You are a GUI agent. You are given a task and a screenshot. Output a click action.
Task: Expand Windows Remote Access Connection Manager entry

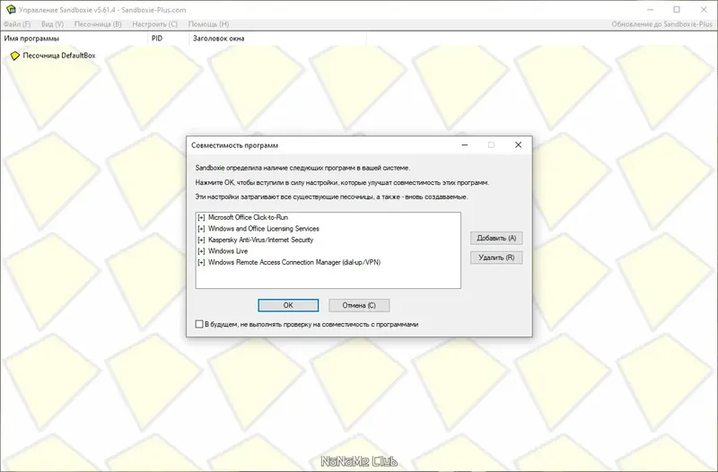point(201,262)
